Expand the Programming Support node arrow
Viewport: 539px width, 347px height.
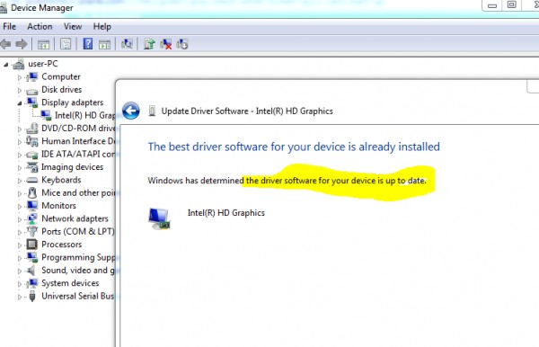click(20, 258)
